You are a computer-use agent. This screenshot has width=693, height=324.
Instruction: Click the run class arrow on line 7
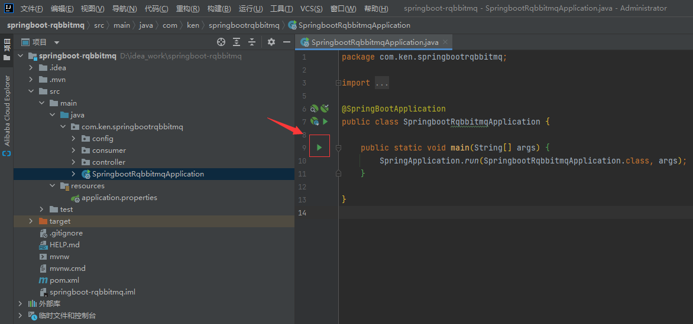coord(325,122)
